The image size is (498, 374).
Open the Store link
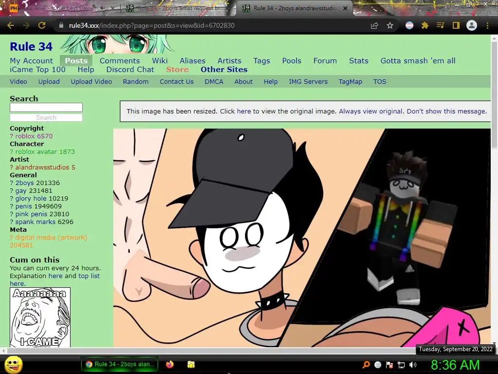(177, 70)
